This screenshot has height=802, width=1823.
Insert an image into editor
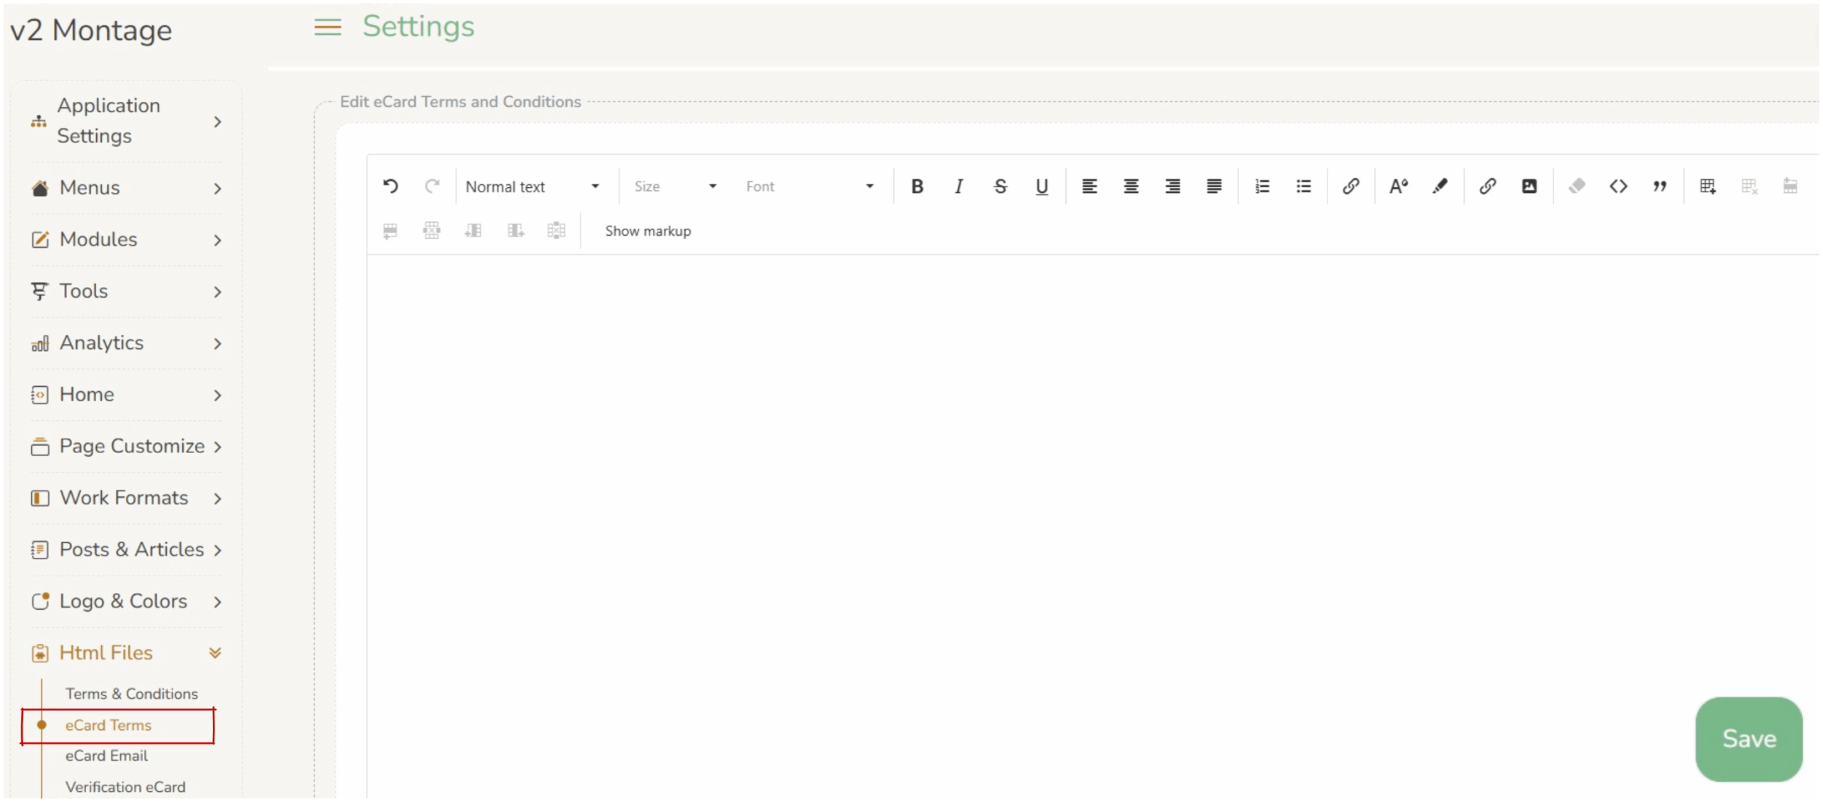(1529, 187)
